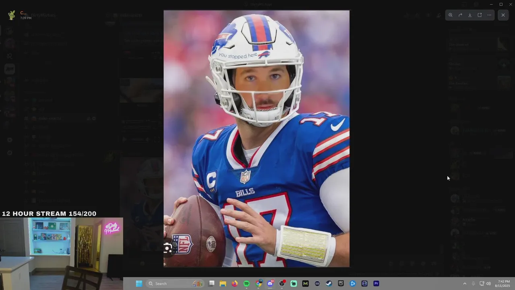
Task: Click the poster's avatar in the viewer header
Action: pos(12,15)
